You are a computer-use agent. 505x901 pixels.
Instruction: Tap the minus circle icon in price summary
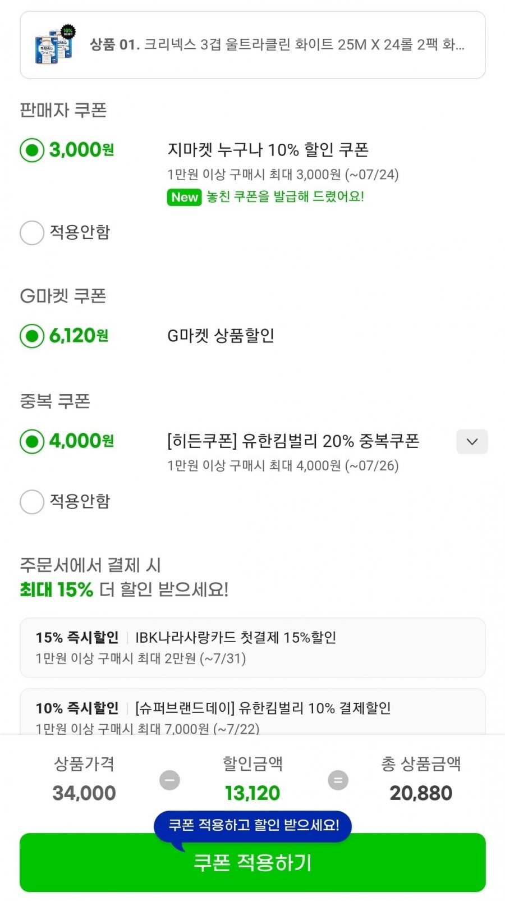[x=169, y=780]
